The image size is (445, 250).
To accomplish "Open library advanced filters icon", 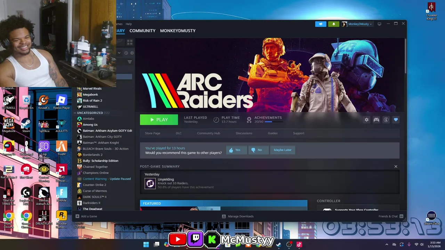I will click(x=130, y=62).
